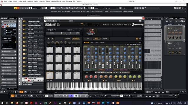Select the Line tool

77,8
